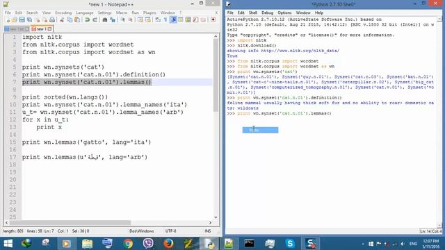The height and width of the screenshot is (250, 445).
Task: Expand the Settings menu in Notepad++
Action: click(104, 12)
